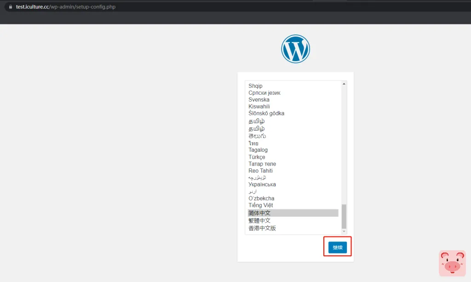Click the language list scroll-up arrow

(x=344, y=84)
